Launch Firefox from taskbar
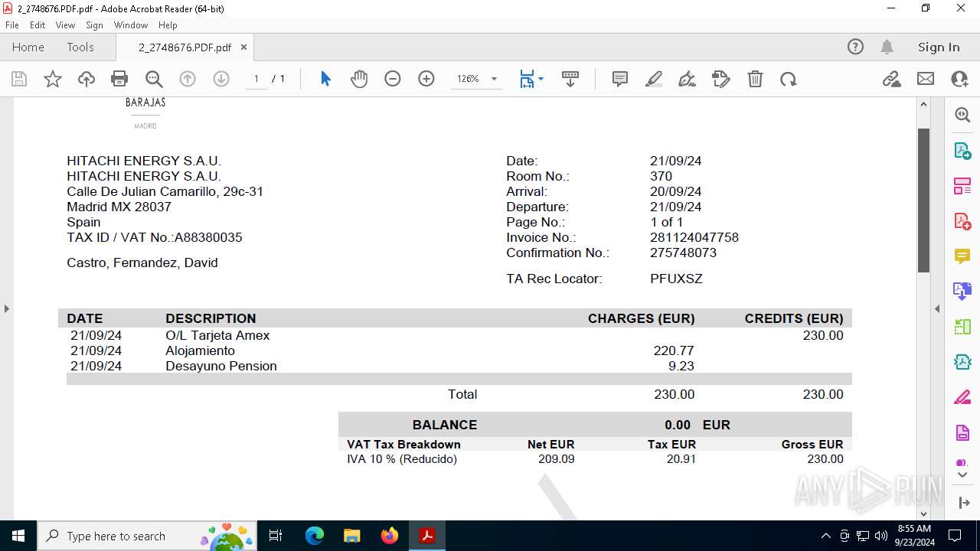Viewport: 980px width, 551px height. pyautogui.click(x=390, y=536)
